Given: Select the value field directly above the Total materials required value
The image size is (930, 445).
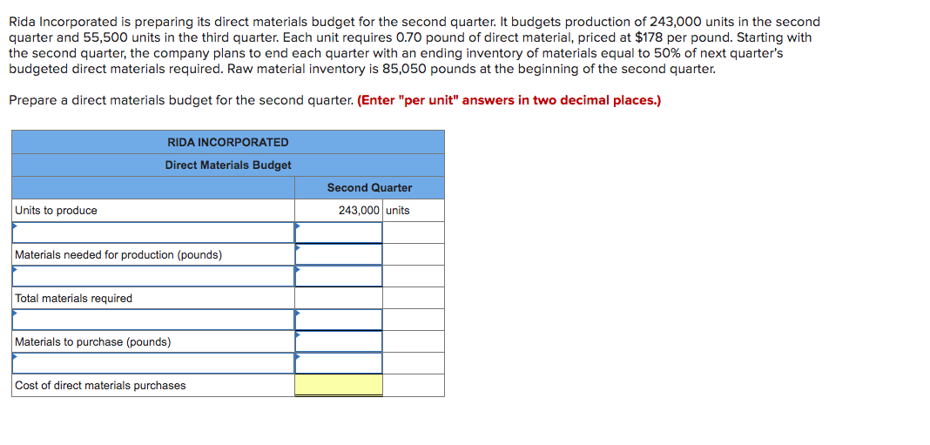Looking at the screenshot, I should click(x=339, y=276).
